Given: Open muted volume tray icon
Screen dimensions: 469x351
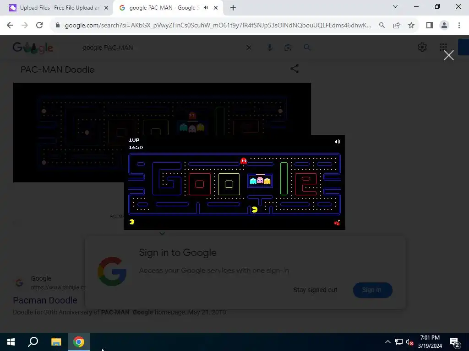Looking at the screenshot, I should point(409,342).
